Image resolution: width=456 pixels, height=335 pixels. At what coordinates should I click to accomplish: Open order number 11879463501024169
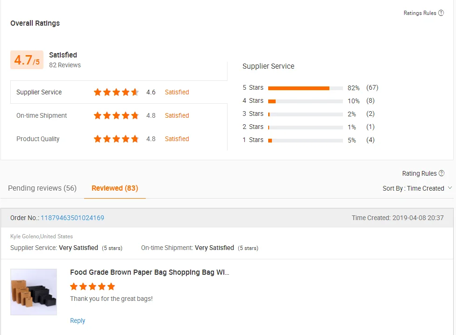click(72, 218)
